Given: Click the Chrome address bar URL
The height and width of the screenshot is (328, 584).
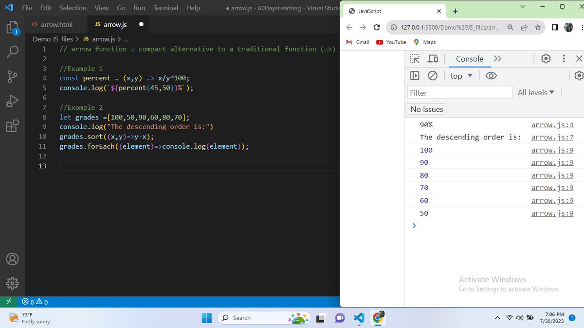Looking at the screenshot, I should coord(450,28).
